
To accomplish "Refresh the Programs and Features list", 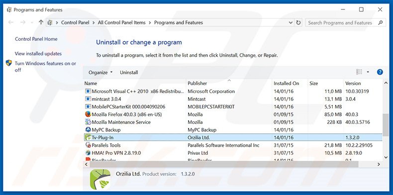I will click(x=298, y=22).
